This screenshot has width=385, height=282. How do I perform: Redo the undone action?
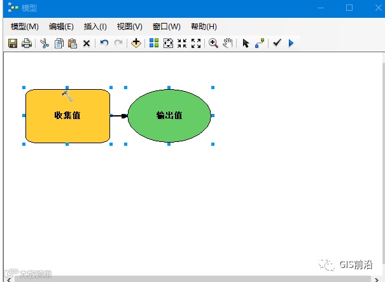[x=118, y=43]
